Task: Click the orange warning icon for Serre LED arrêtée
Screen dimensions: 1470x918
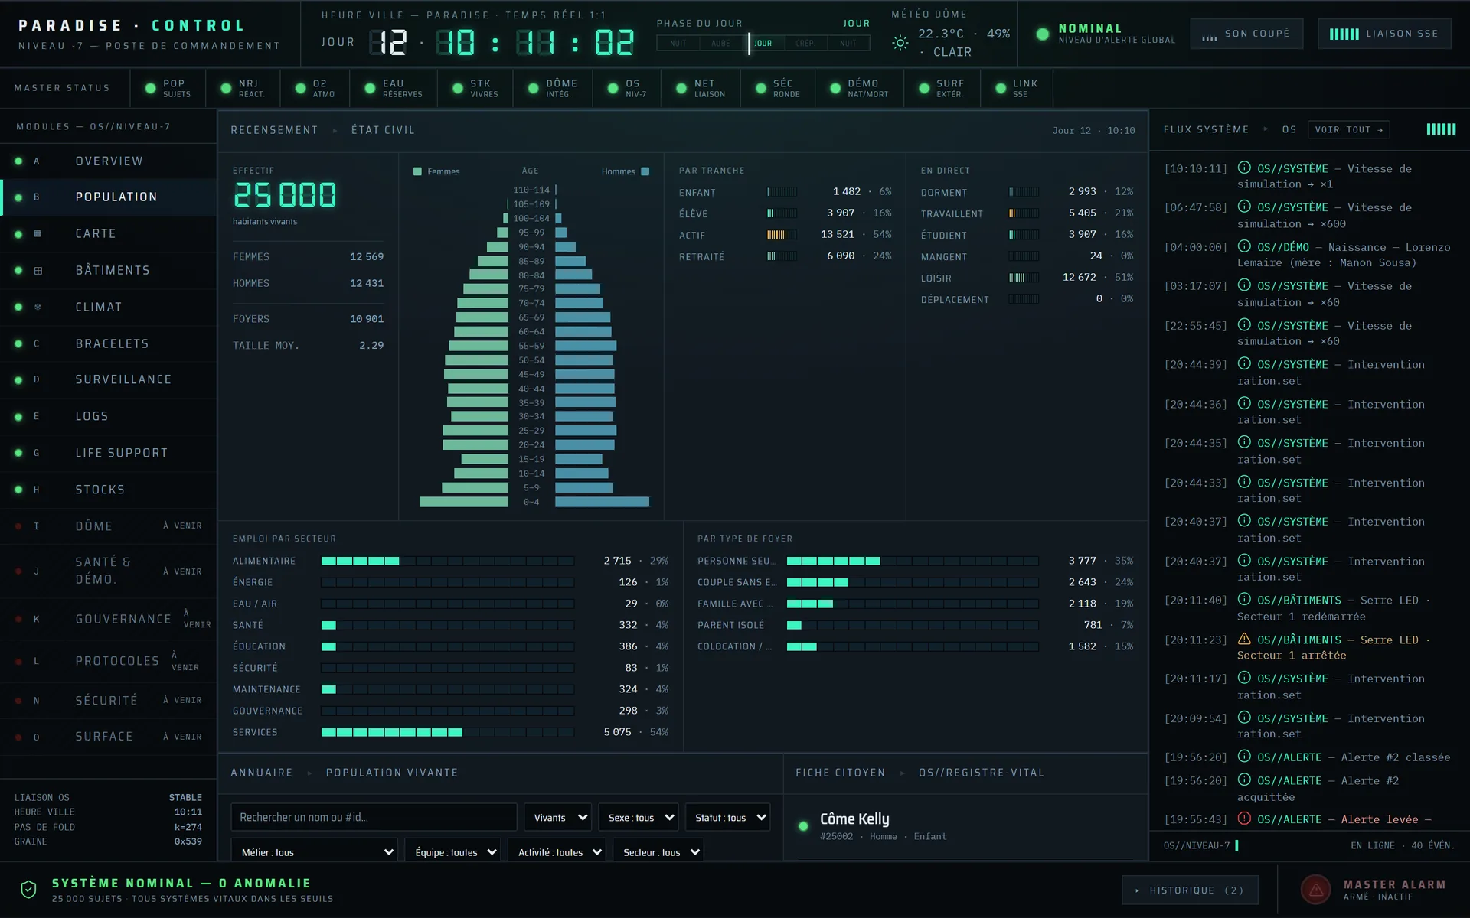Action: 1244,639
